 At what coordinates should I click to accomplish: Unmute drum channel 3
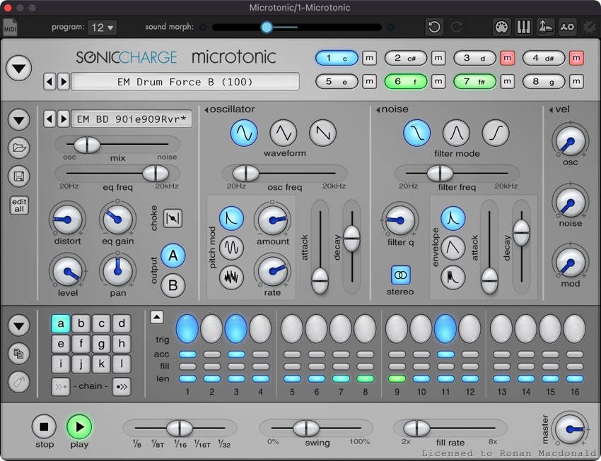pos(507,58)
